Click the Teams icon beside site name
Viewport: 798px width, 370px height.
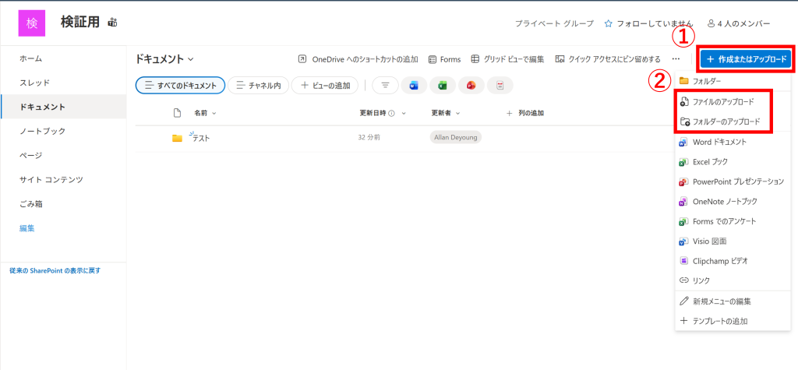(x=112, y=22)
